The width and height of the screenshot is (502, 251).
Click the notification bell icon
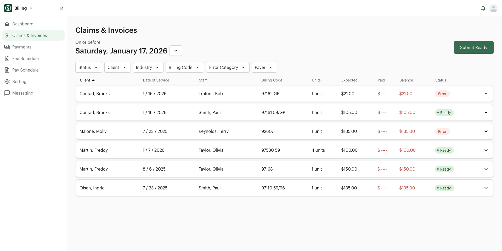(483, 8)
